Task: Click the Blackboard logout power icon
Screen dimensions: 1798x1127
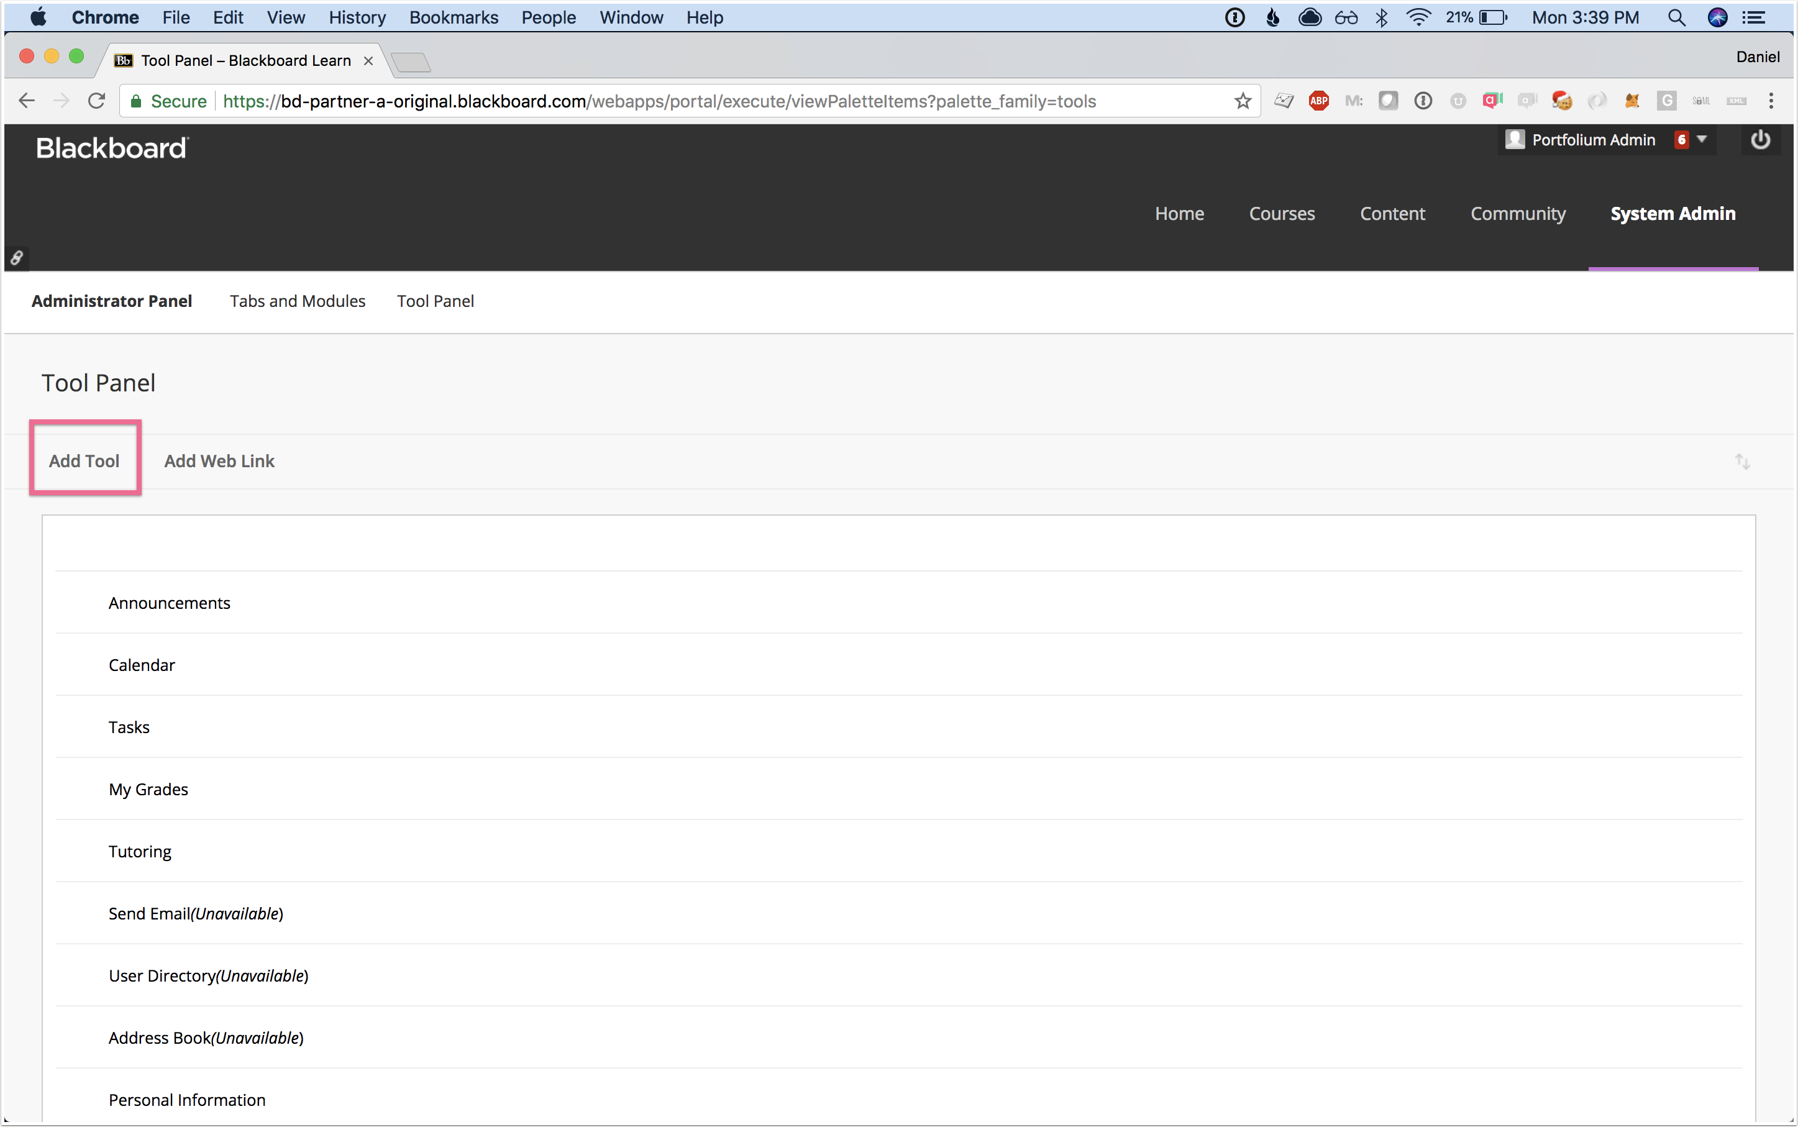Action: pos(1760,140)
